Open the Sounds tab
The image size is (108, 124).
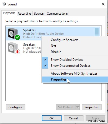pos(39,14)
